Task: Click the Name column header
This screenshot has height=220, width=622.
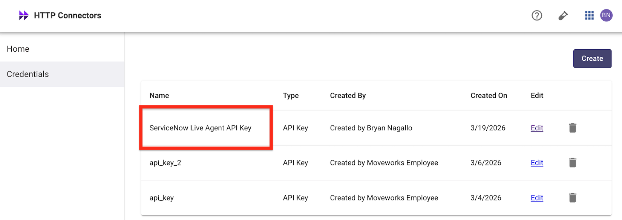Action: tap(159, 96)
